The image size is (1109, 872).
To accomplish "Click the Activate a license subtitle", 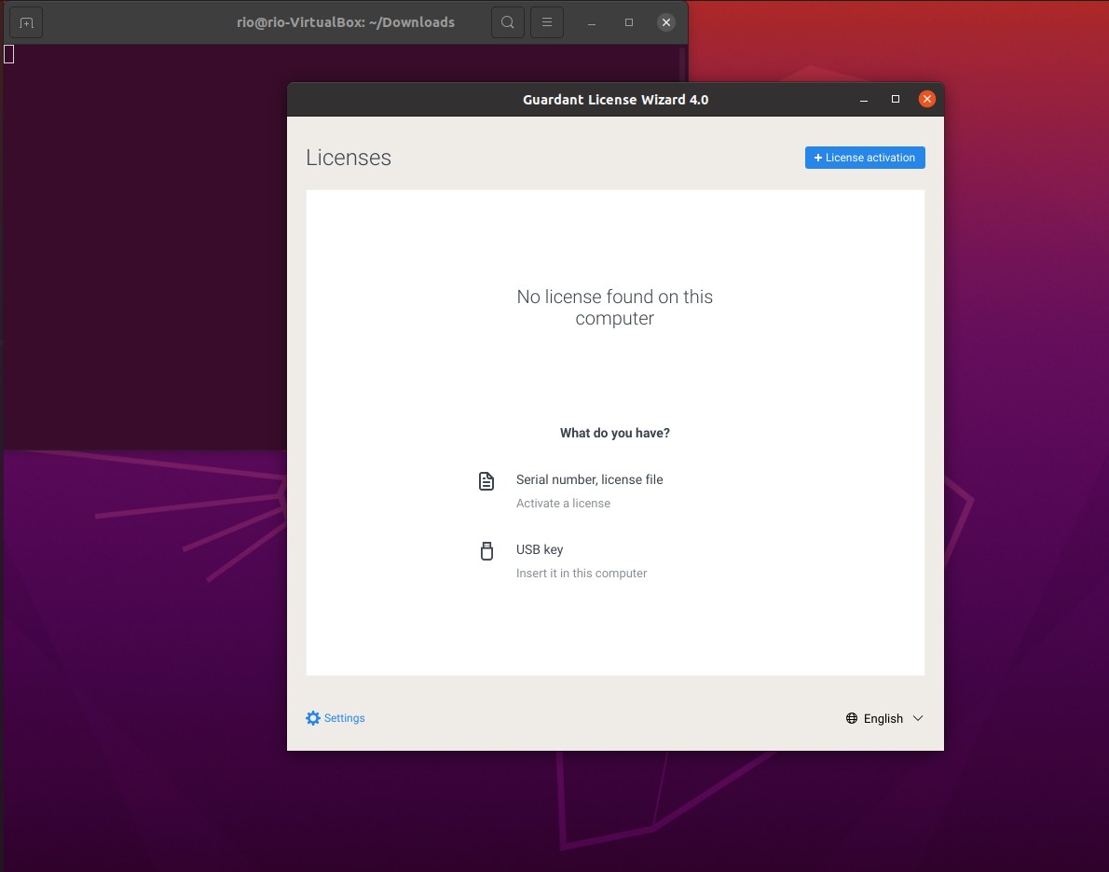I will (563, 504).
